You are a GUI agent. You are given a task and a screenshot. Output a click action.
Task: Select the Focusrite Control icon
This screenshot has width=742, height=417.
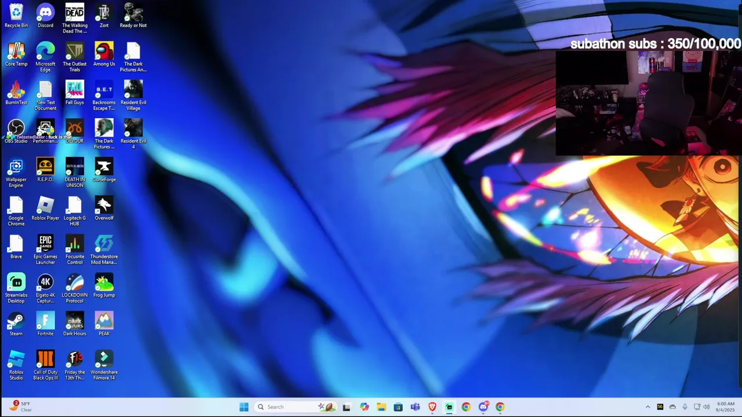pos(75,250)
